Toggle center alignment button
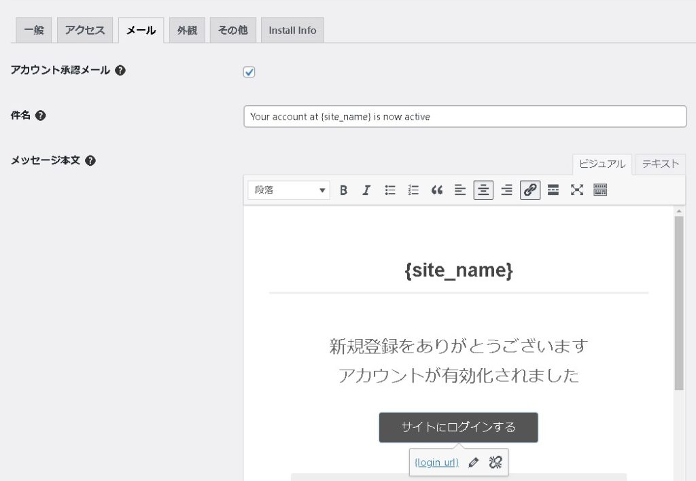 click(483, 190)
